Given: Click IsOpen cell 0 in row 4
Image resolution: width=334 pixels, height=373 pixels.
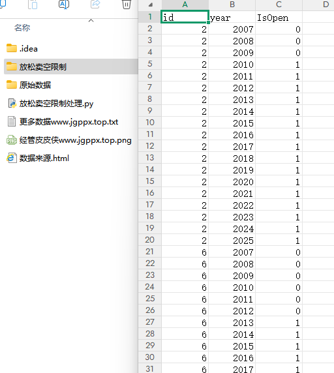Looking at the screenshot, I should tap(279, 53).
